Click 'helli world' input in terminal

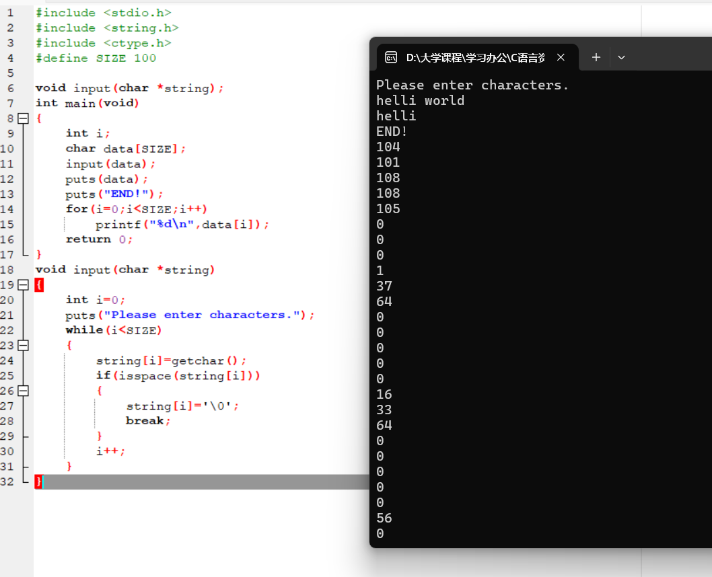pos(420,101)
